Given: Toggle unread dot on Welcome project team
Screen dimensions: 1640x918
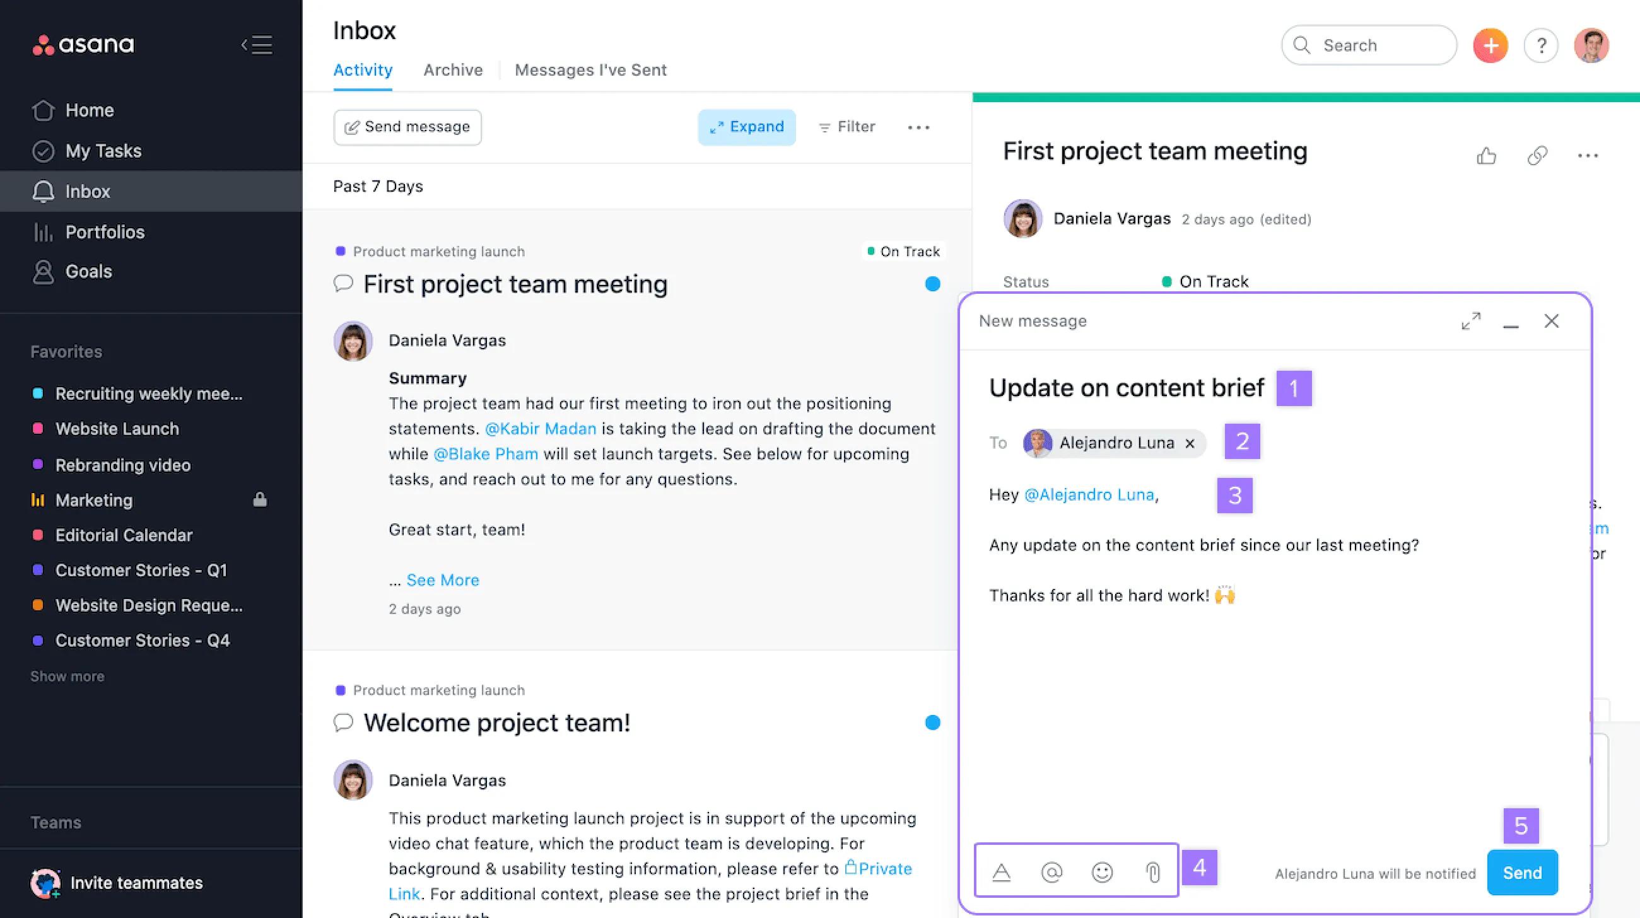Looking at the screenshot, I should click(x=933, y=723).
